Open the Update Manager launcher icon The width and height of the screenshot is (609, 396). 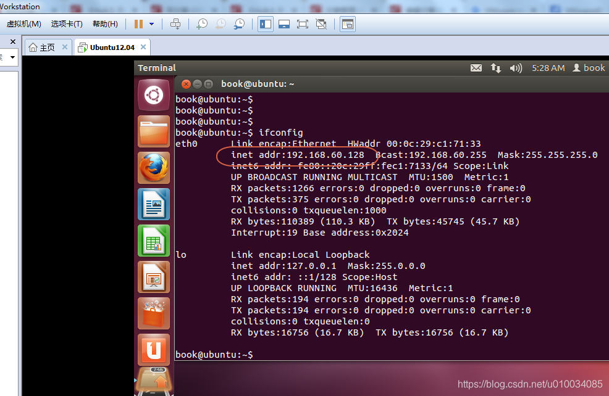pyautogui.click(x=154, y=380)
